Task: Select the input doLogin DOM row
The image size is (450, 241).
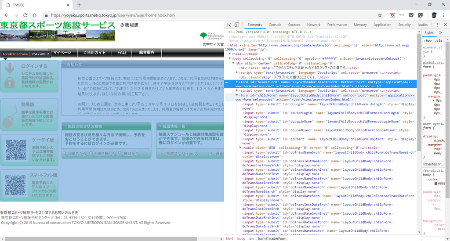Action: (329, 106)
